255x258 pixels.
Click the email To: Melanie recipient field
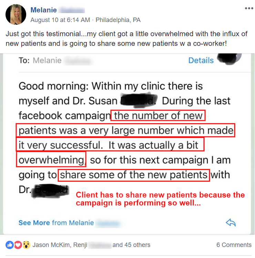pyautogui.click(x=56, y=60)
